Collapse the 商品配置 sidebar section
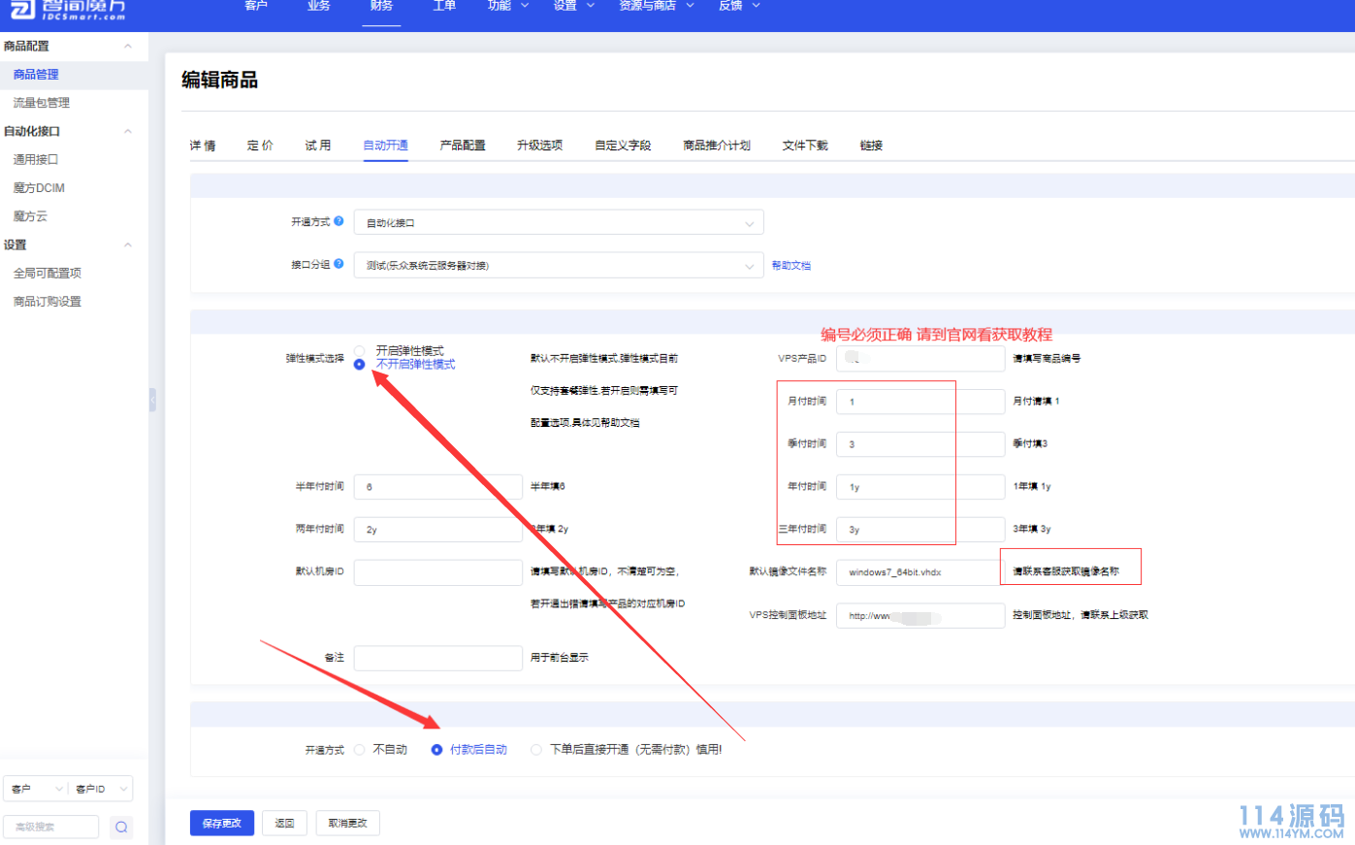This screenshot has height=845, width=1355. [128, 47]
